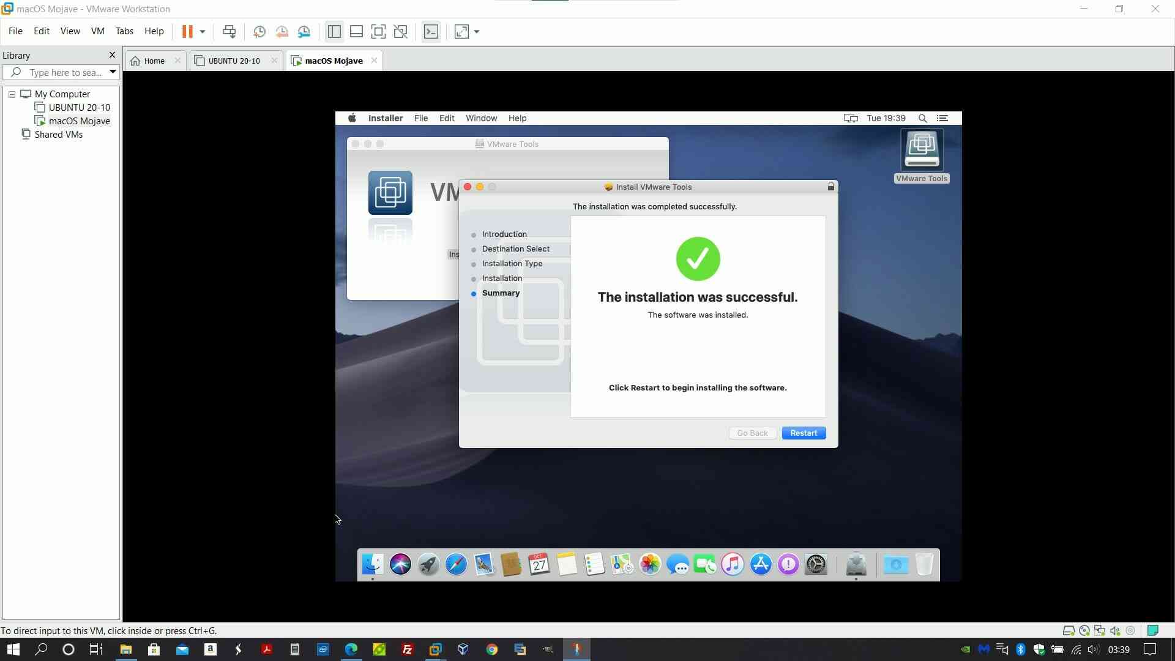Image resolution: width=1175 pixels, height=661 pixels.
Task: Toggle the thumbnail bar view icon
Action: [356, 31]
